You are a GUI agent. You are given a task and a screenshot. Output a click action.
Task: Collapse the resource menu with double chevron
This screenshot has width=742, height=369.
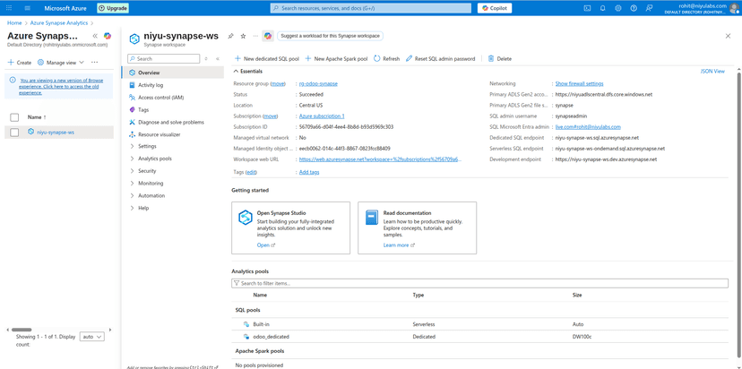point(218,58)
